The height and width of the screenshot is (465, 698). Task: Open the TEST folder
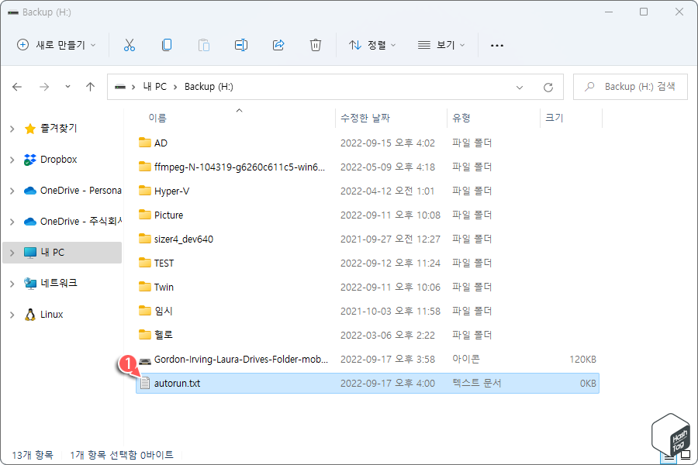click(165, 263)
